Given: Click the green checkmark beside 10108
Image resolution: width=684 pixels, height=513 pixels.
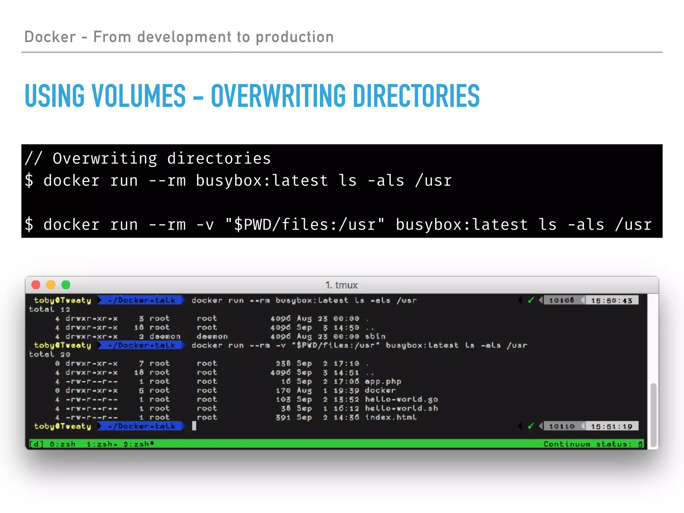Looking at the screenshot, I should click(x=531, y=300).
